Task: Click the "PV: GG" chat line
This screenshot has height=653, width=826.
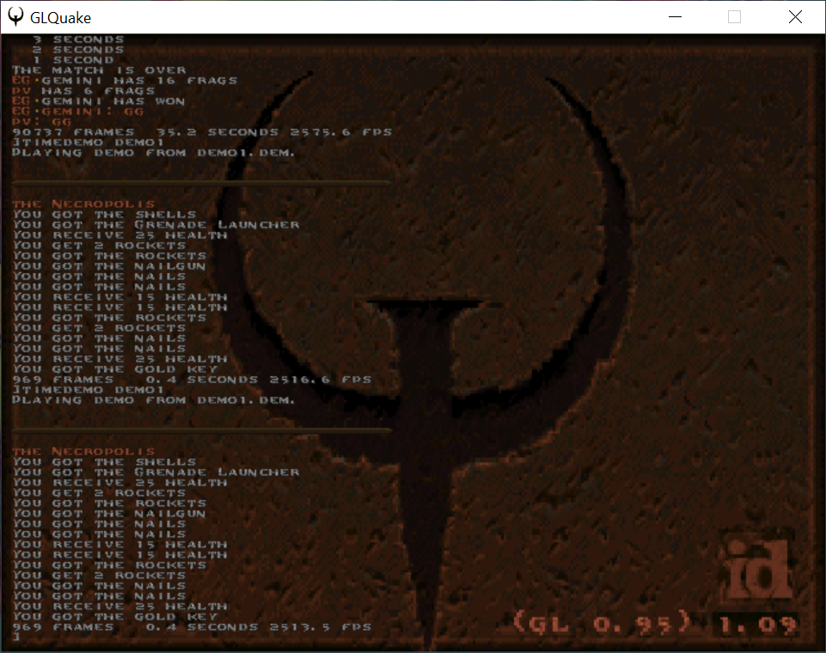Action: 41,122
